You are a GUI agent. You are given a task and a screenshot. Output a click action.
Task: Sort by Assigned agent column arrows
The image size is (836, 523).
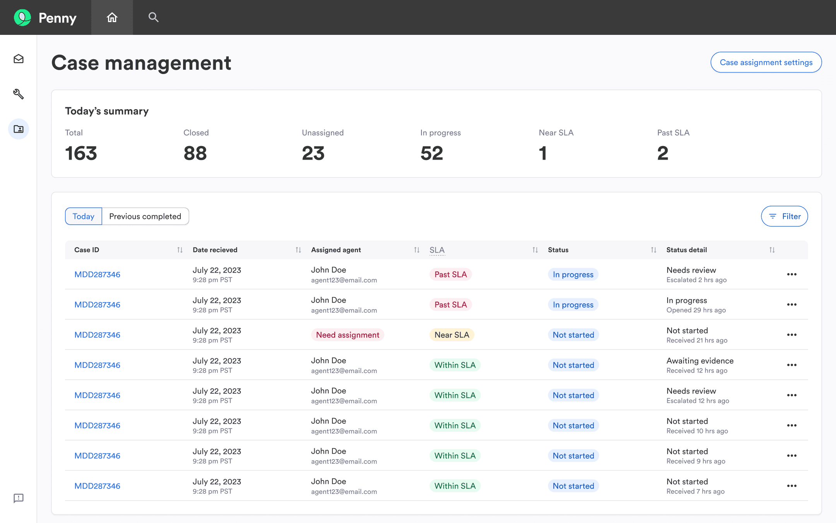[417, 250]
